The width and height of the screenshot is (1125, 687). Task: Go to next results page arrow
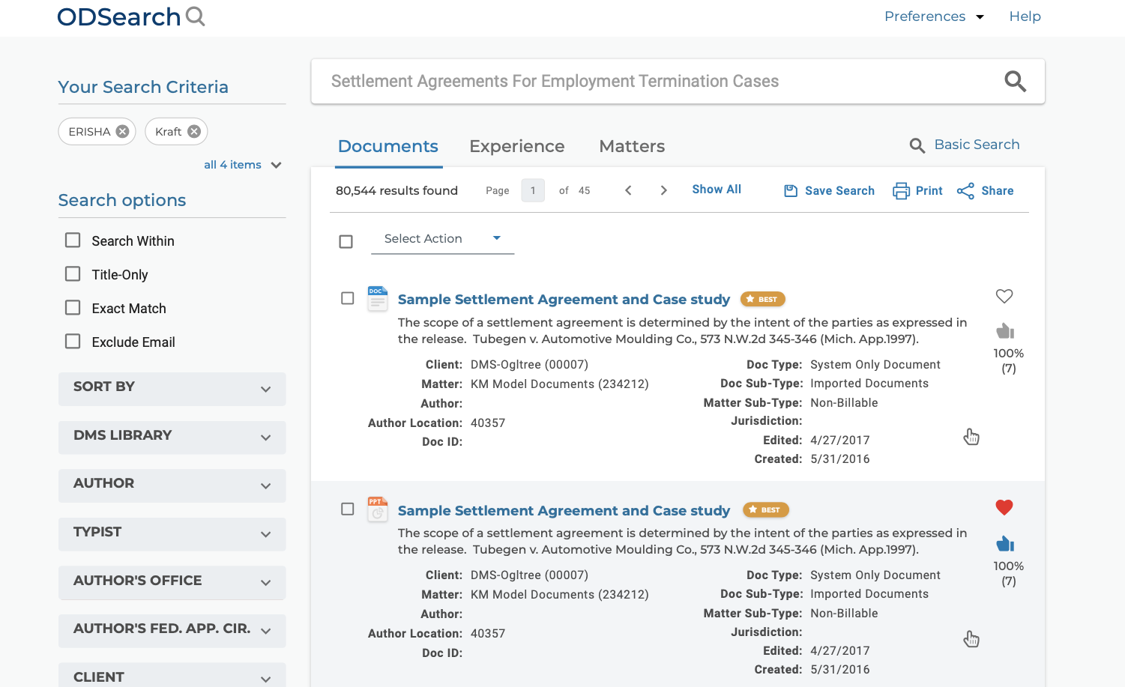[663, 190]
